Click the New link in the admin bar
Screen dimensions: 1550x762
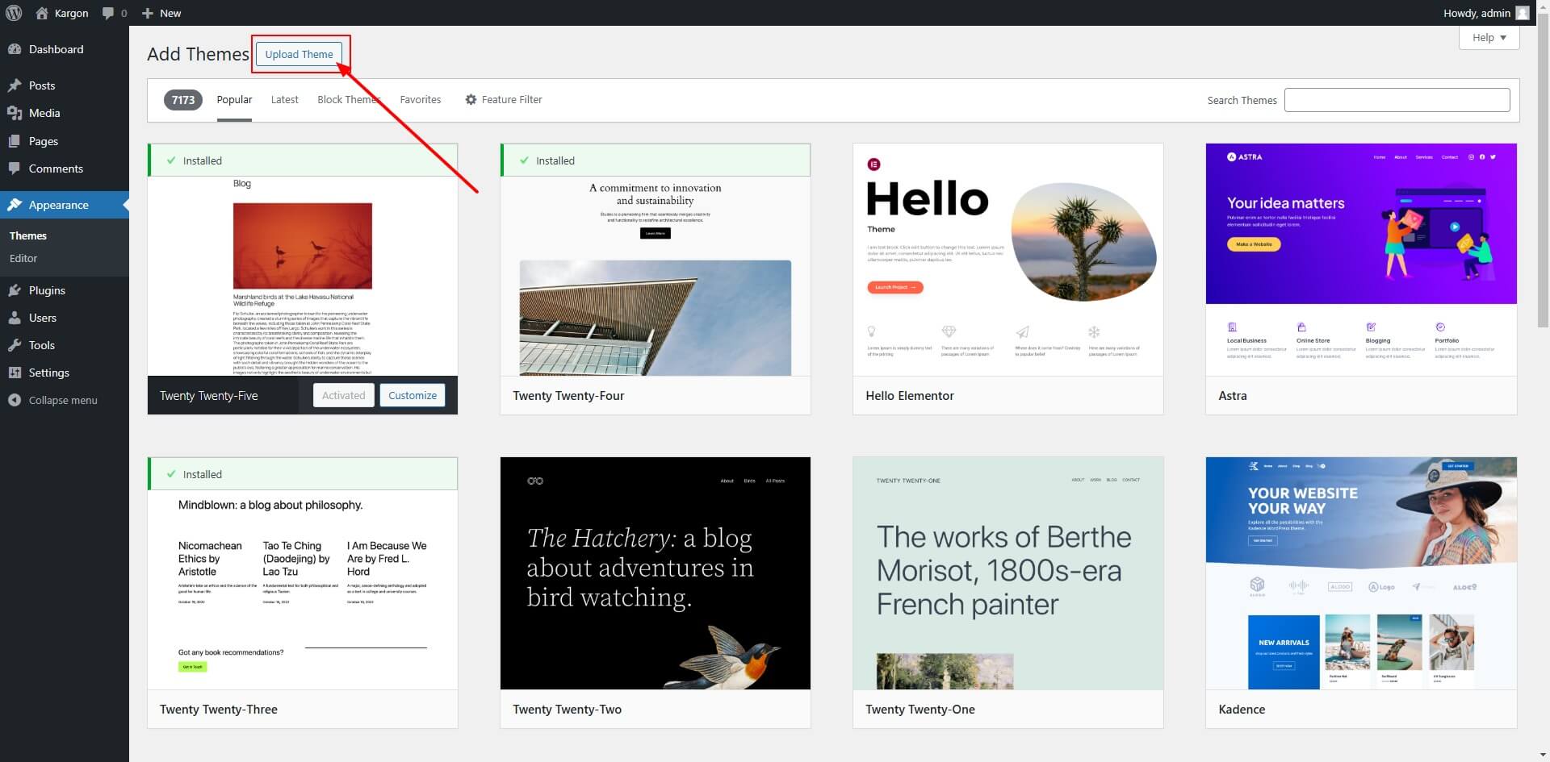point(170,13)
